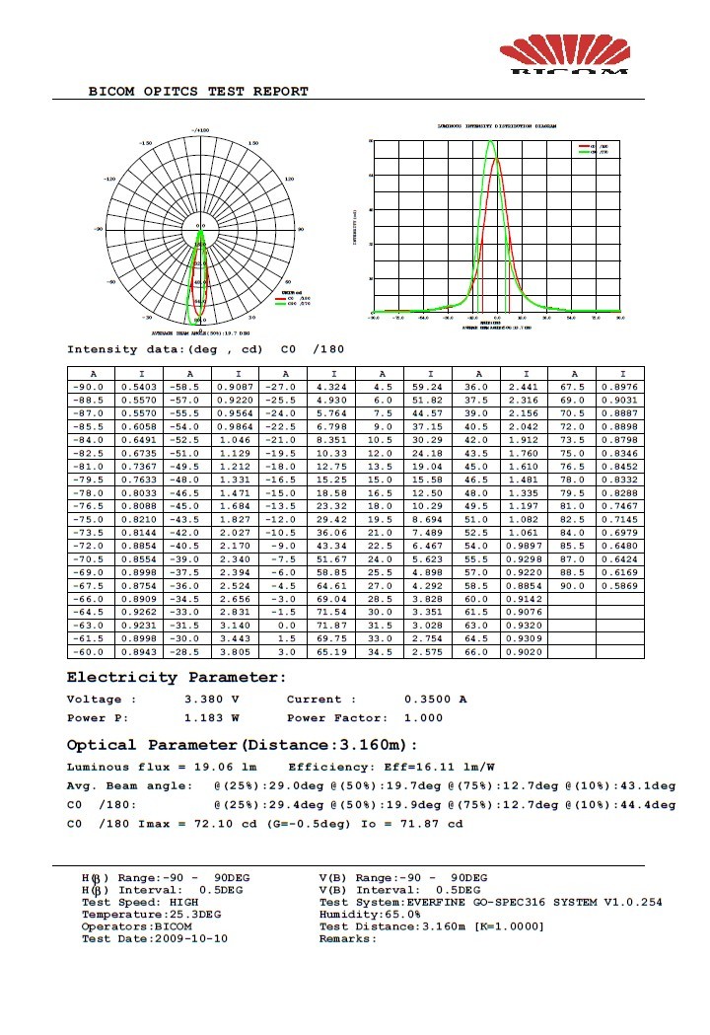The image size is (710, 1035).
Task: Select angle cell -27.0 in table
Action: [283, 387]
